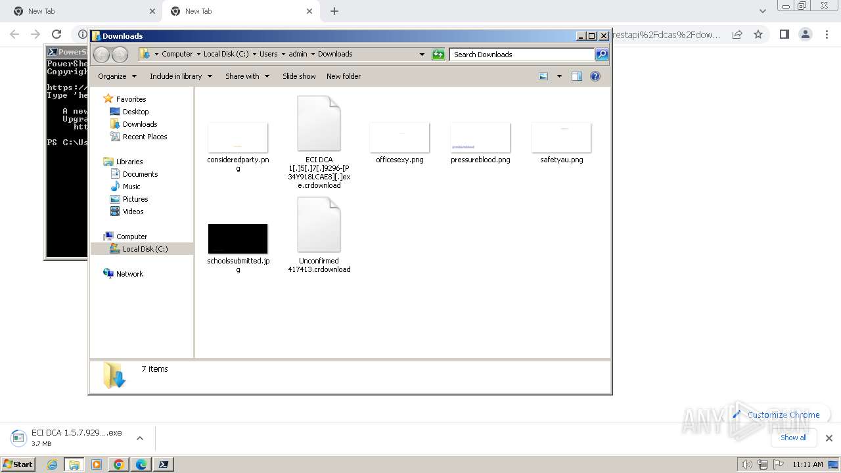Change view with the Views icon
Viewport: 841px width, 473px height.
(543, 76)
